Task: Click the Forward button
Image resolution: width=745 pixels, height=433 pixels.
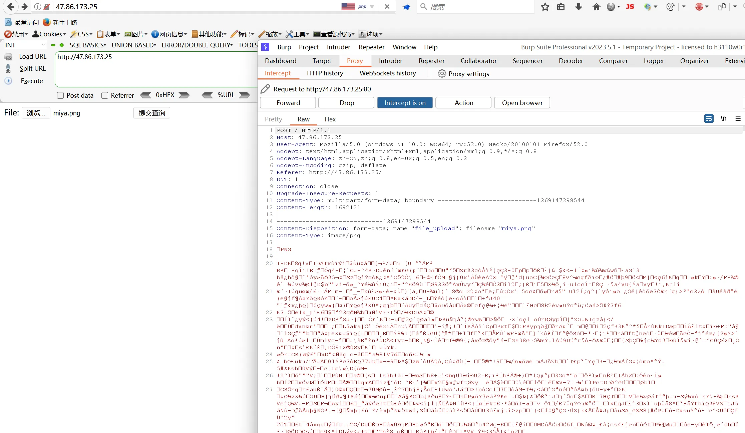Action: point(288,103)
